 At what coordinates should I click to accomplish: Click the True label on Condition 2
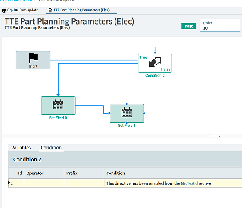pyautogui.click(x=143, y=57)
